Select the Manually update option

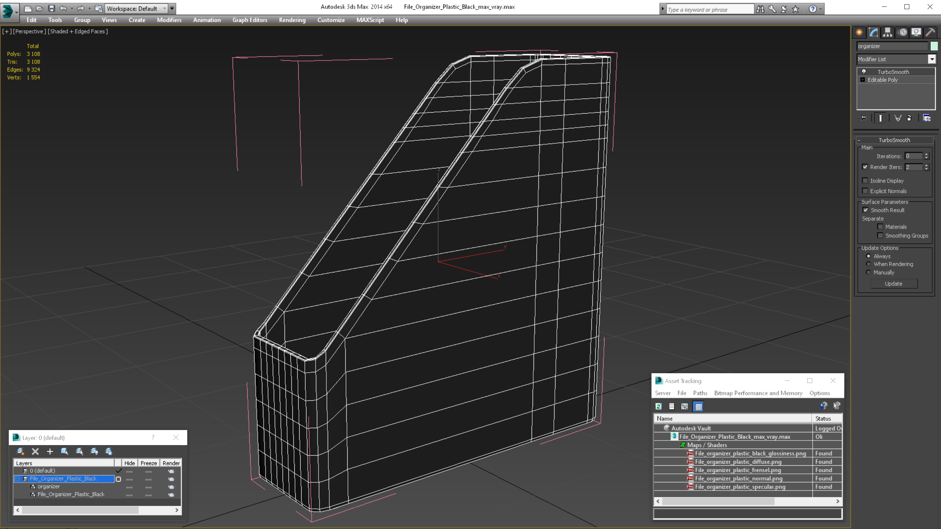(868, 272)
